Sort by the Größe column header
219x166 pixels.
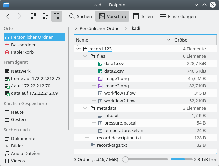[x=190, y=40]
